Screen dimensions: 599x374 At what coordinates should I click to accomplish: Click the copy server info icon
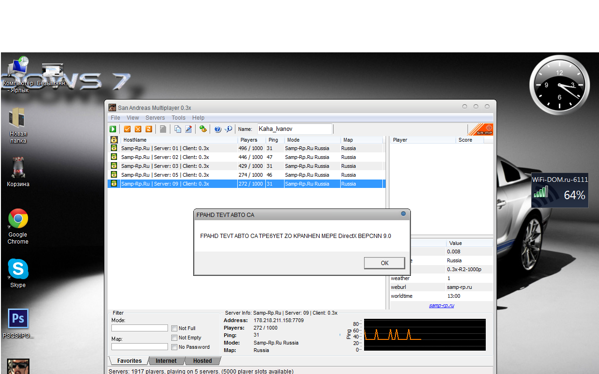[178, 129]
